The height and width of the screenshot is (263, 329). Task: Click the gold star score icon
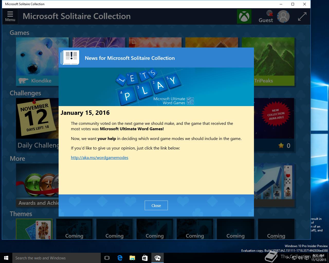281,146
